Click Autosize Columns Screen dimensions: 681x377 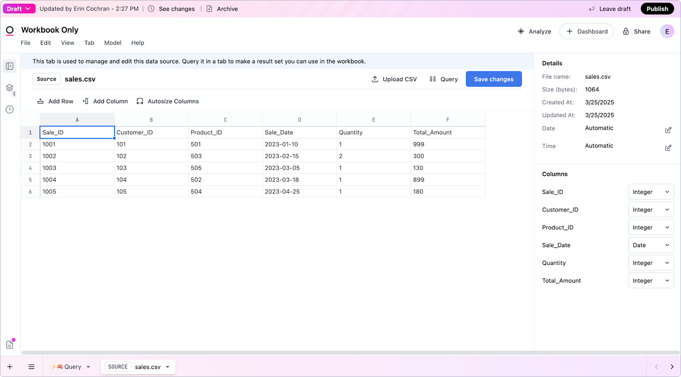[168, 101]
